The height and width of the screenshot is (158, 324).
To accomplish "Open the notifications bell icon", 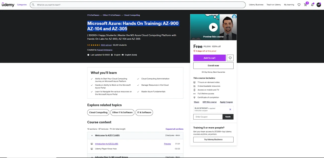I will pos(312,5).
